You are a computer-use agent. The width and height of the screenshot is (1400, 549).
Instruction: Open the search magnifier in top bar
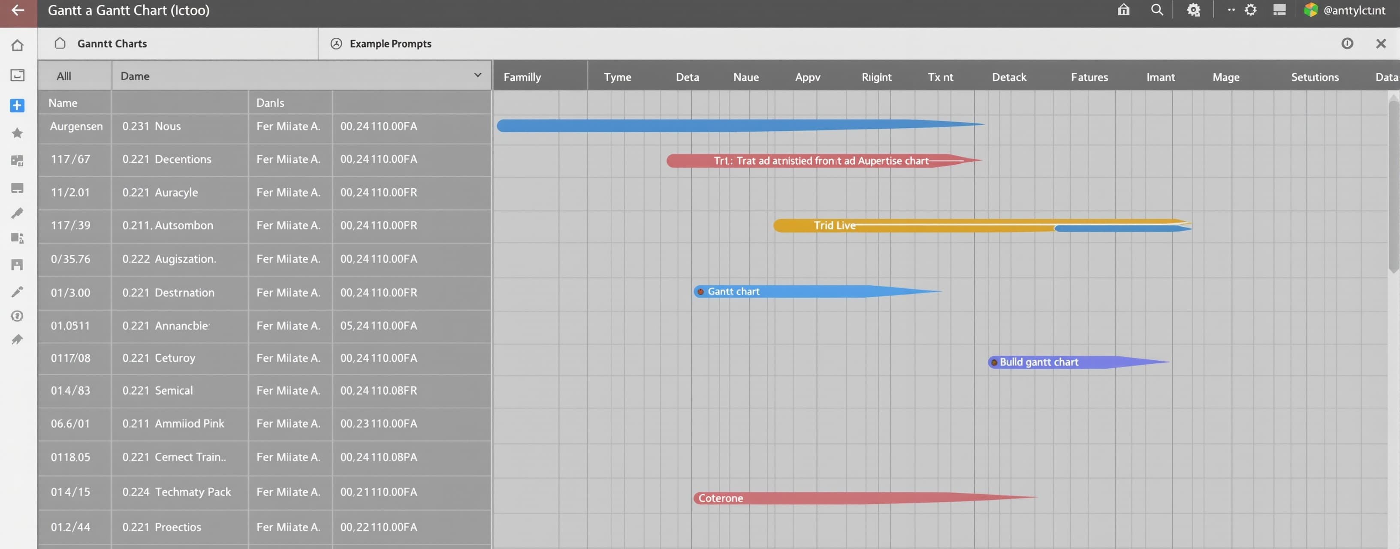pyautogui.click(x=1157, y=10)
